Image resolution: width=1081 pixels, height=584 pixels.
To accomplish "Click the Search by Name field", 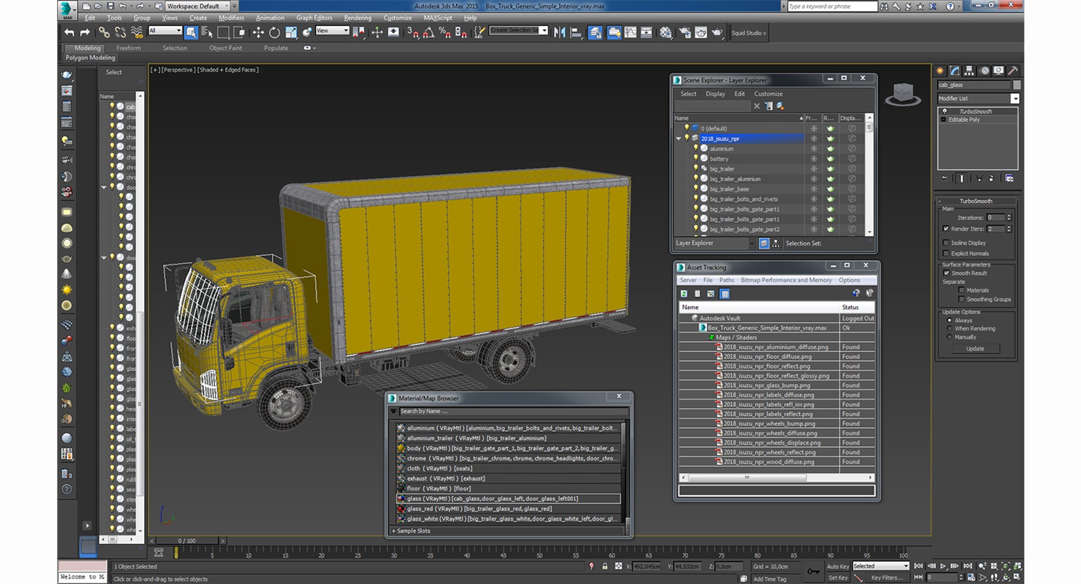I will pos(512,411).
